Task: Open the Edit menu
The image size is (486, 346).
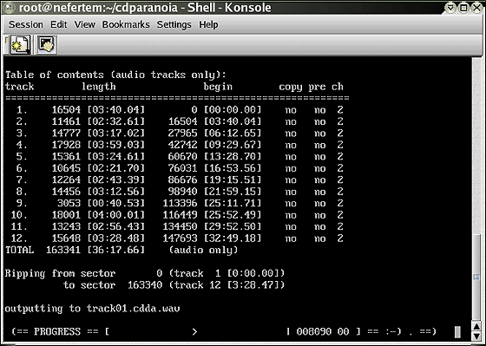Action: 59,24
